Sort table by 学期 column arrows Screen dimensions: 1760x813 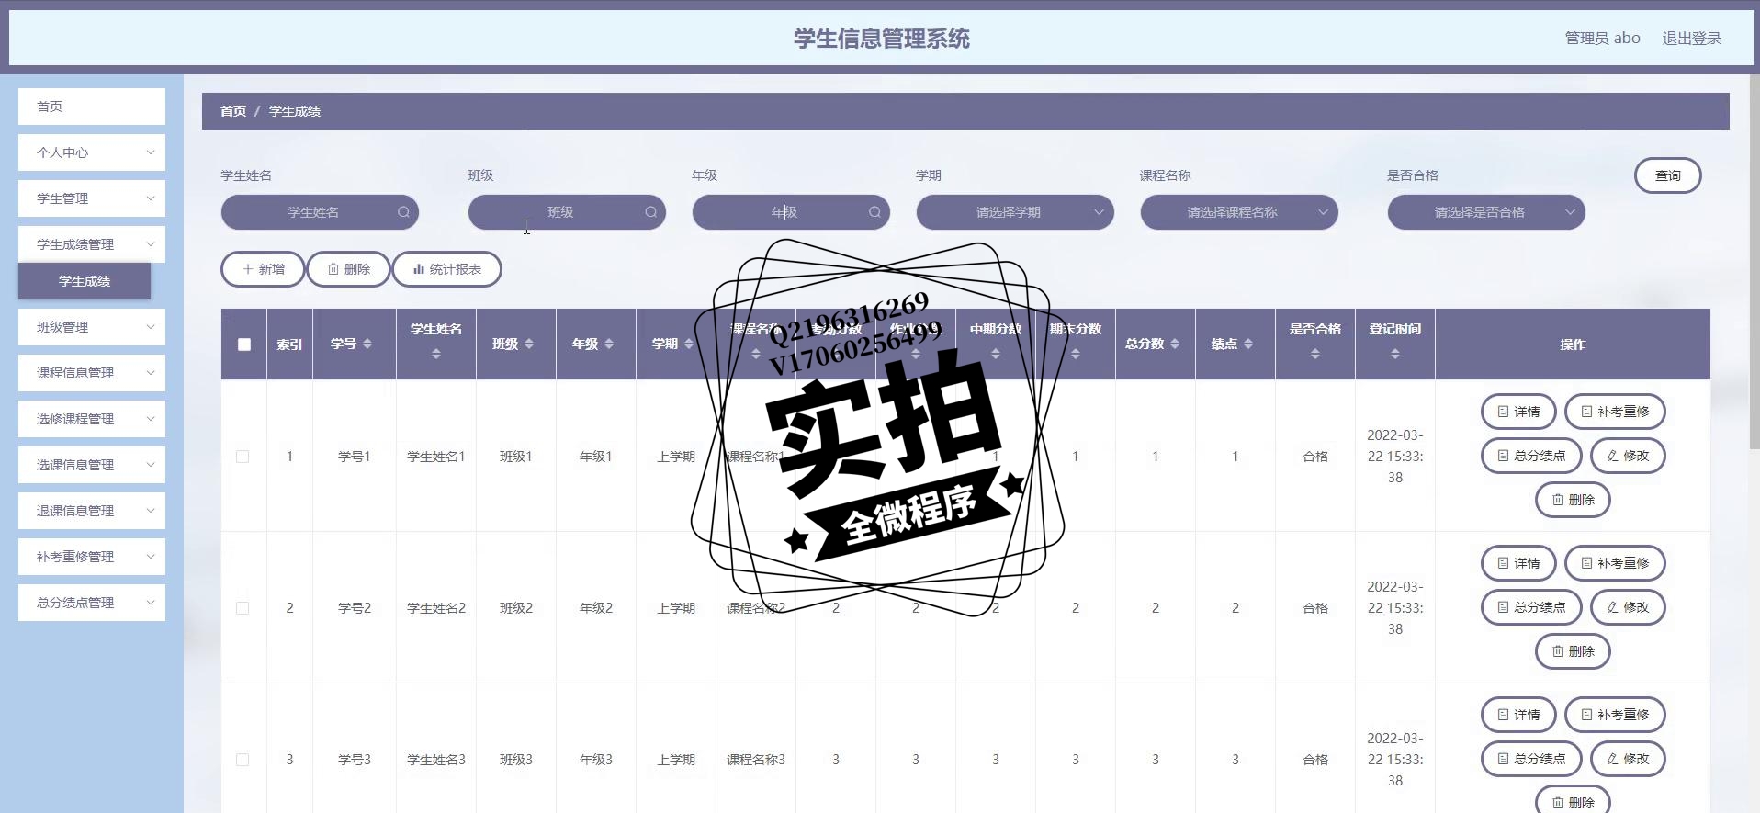[x=689, y=344]
